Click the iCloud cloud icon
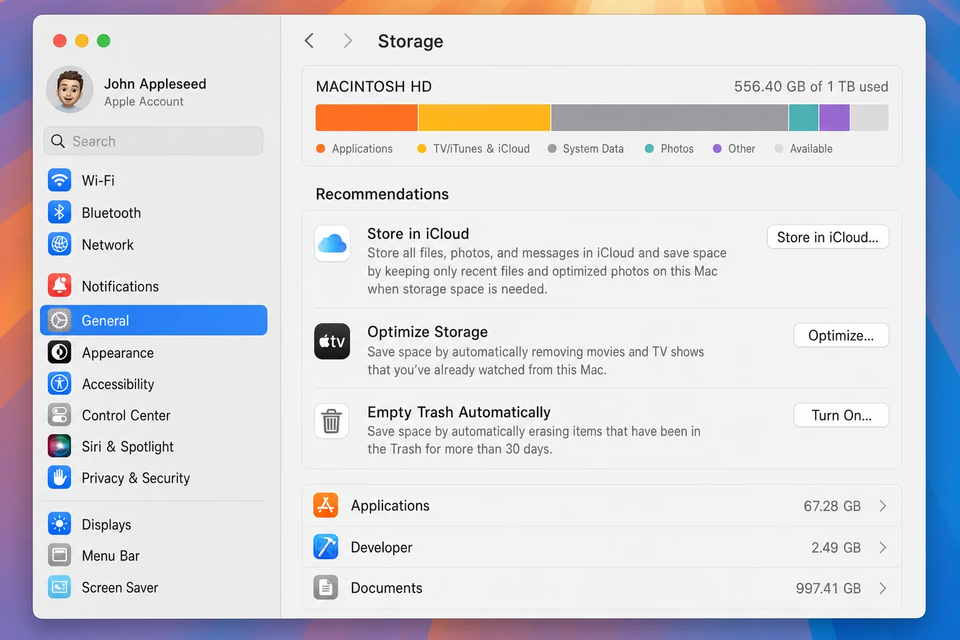The width and height of the screenshot is (960, 640). tap(332, 243)
